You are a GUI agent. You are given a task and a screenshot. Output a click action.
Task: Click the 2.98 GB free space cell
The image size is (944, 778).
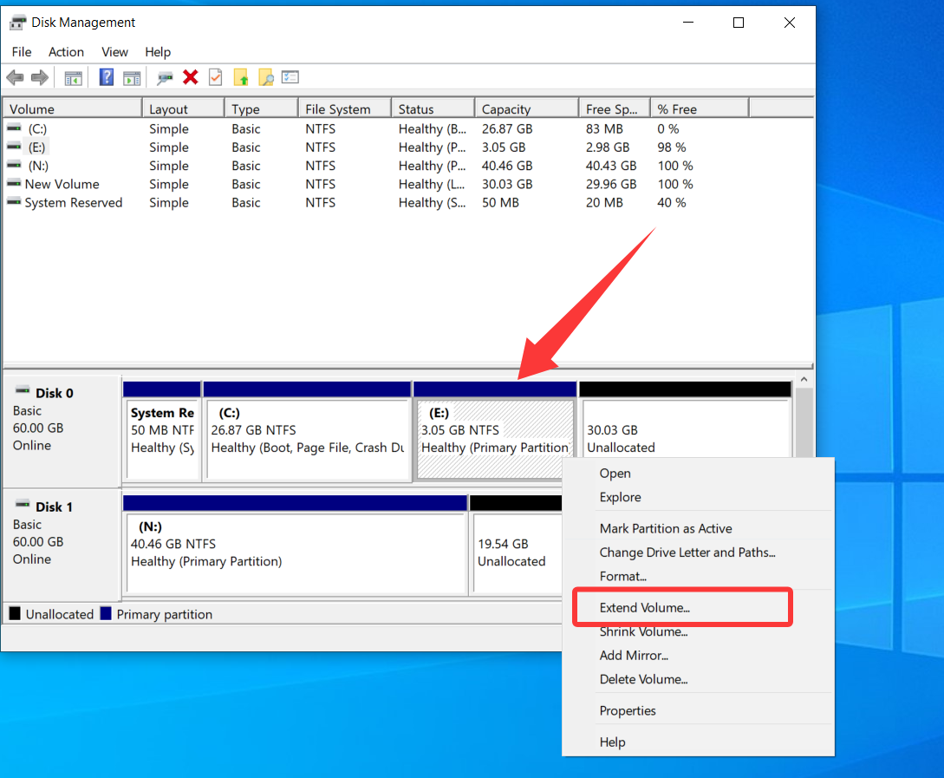pos(608,147)
